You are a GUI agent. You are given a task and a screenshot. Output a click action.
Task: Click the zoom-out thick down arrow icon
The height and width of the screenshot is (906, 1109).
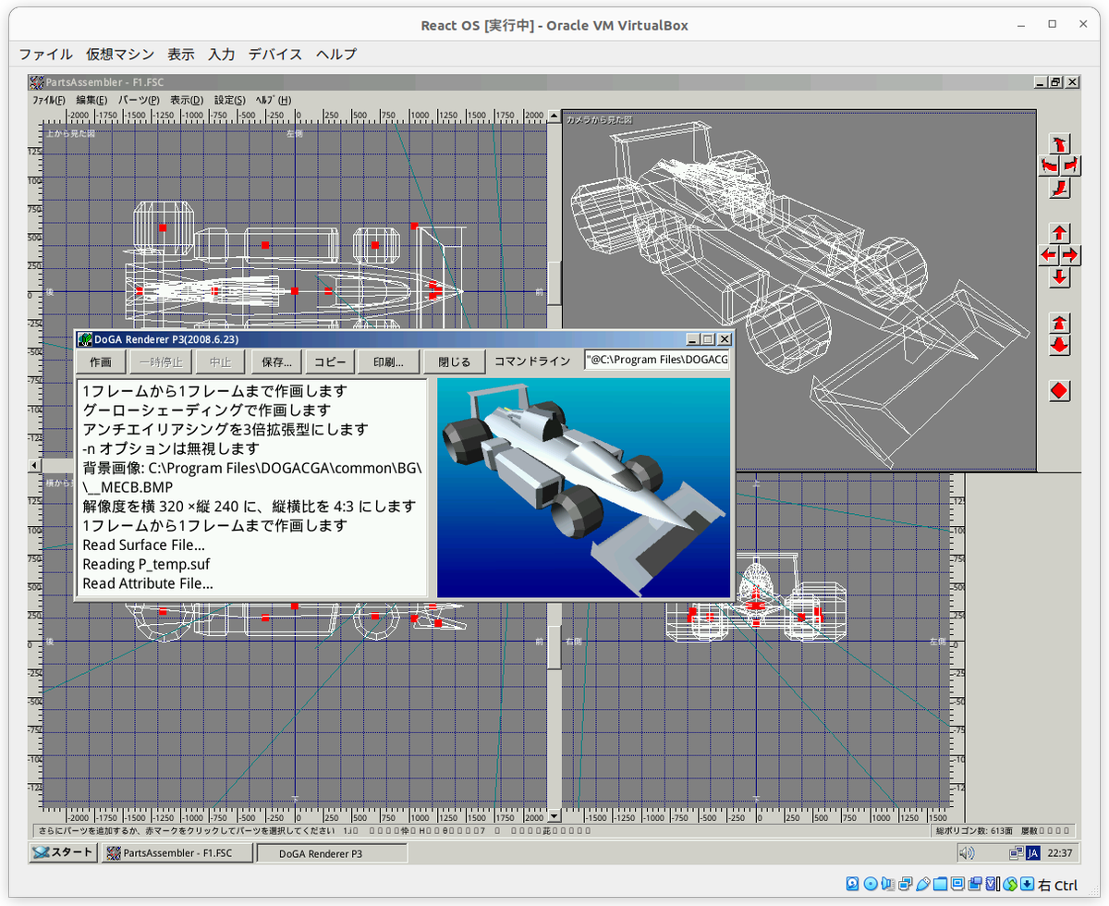1060,345
